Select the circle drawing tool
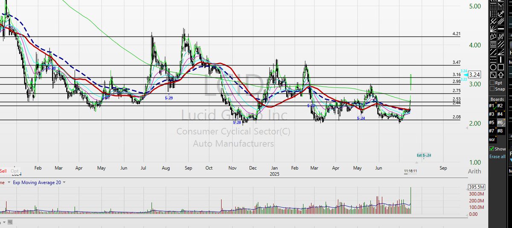The width and height of the screenshot is (512, 228). pyautogui.click(x=493, y=67)
